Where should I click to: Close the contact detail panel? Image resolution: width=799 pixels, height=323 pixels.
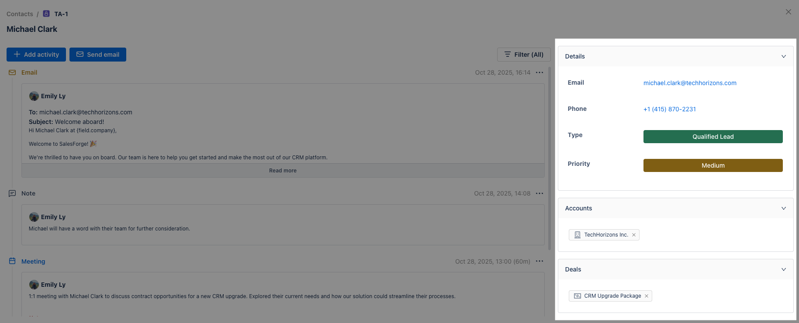click(788, 12)
